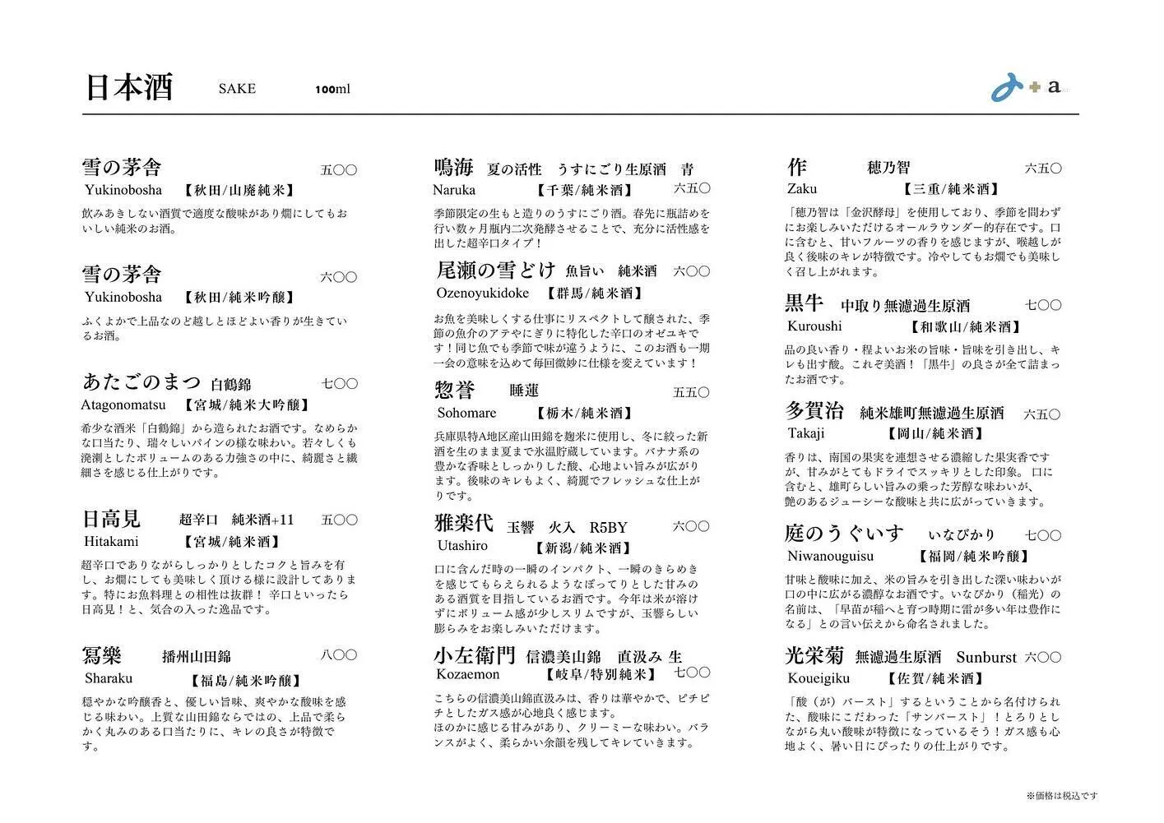Screen dimensions: 1164x823
Task: Click the 純米雄町無濾過生原酒 subtitle
Action: (932, 412)
